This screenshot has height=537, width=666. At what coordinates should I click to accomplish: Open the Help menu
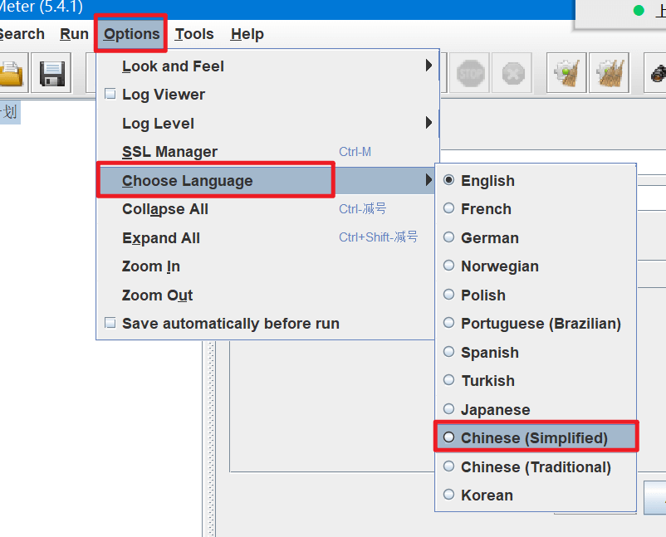247,34
